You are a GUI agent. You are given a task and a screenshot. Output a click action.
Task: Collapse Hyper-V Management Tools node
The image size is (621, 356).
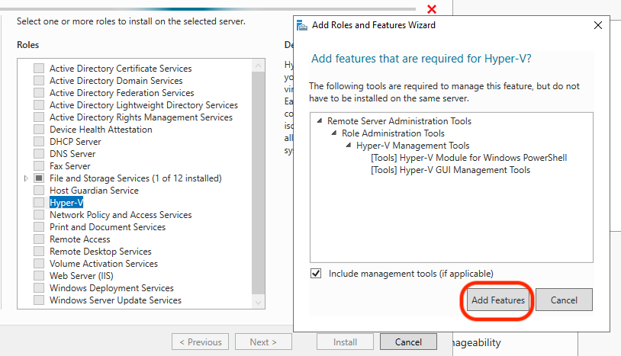[349, 145]
